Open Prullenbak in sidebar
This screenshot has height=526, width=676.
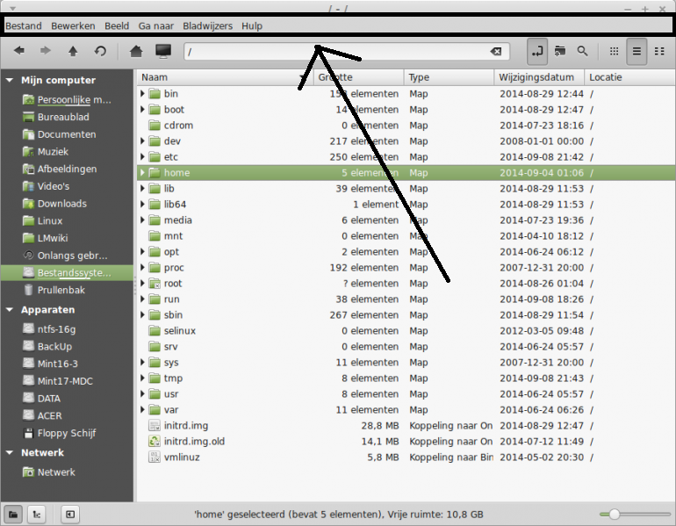[54, 290]
